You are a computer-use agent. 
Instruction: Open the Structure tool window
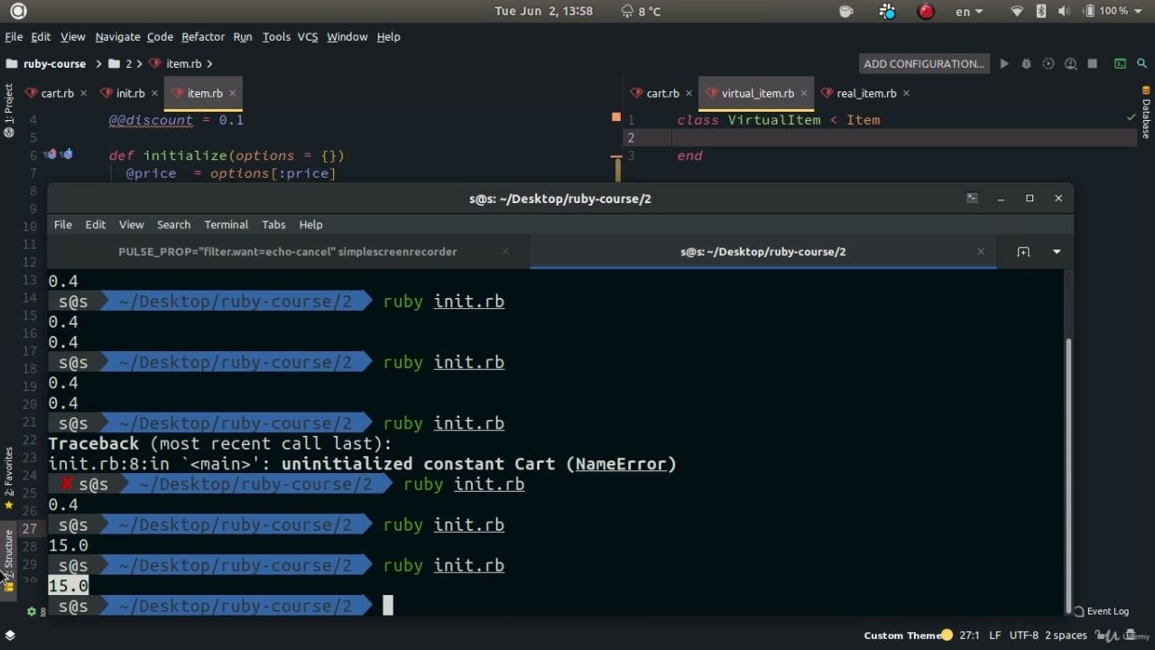[8, 561]
